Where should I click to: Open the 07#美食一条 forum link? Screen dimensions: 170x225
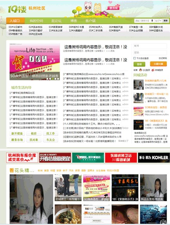click(x=136, y=27)
